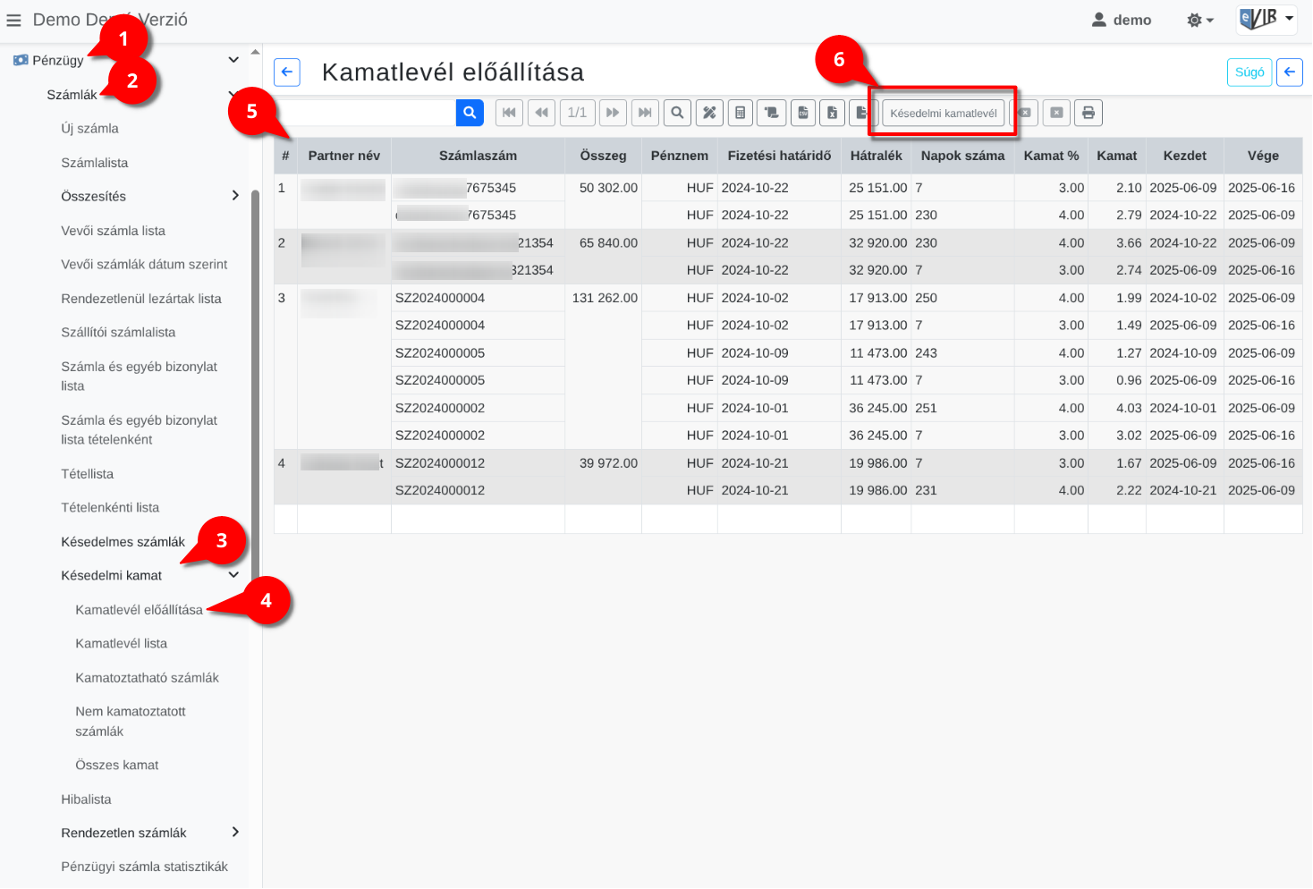Click the sidebar vertical scrollbar
The image size is (1313, 889).
255,385
